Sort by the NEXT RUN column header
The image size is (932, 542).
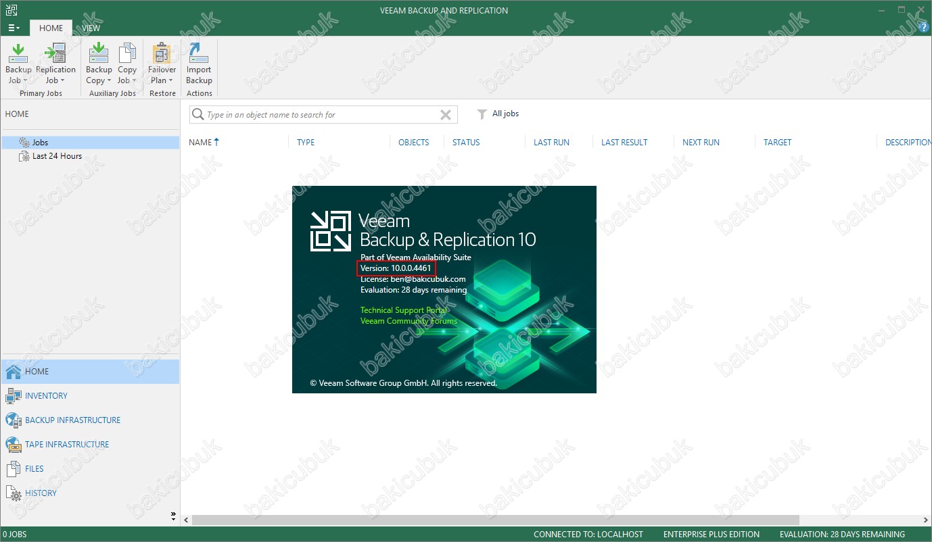pyautogui.click(x=701, y=143)
